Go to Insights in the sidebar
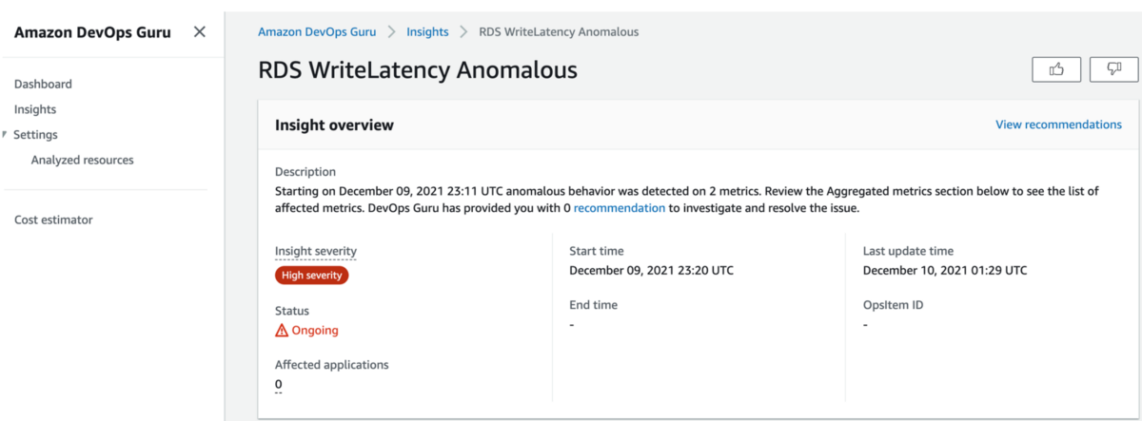 tap(35, 109)
